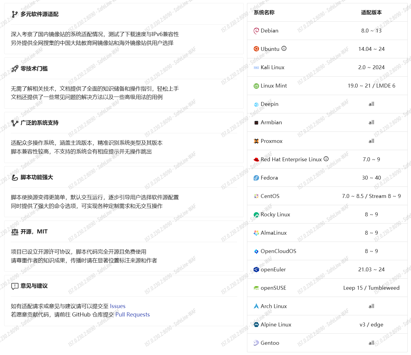411x355 pixels.
Task: Select the Alpine Linux name
Action: click(276, 325)
